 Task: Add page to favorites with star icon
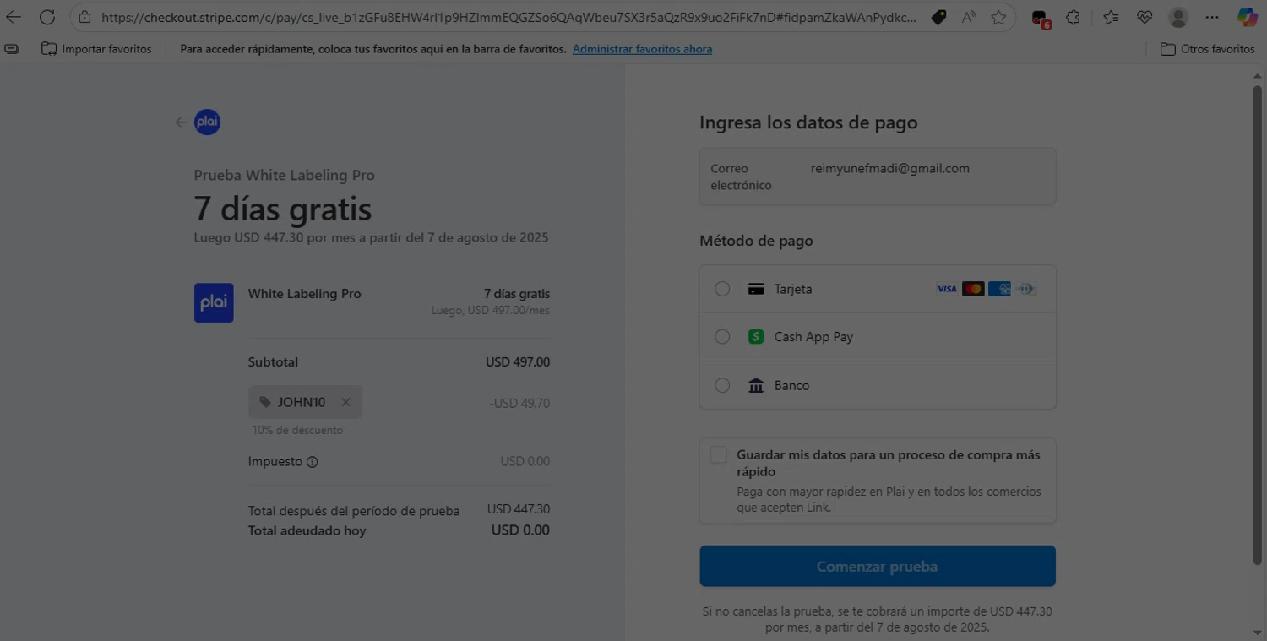point(998,17)
